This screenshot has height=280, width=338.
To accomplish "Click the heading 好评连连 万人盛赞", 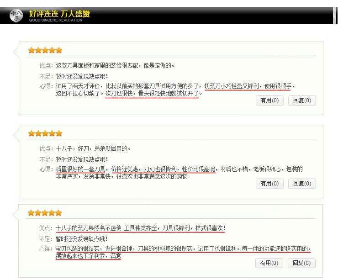I will click(x=59, y=14).
